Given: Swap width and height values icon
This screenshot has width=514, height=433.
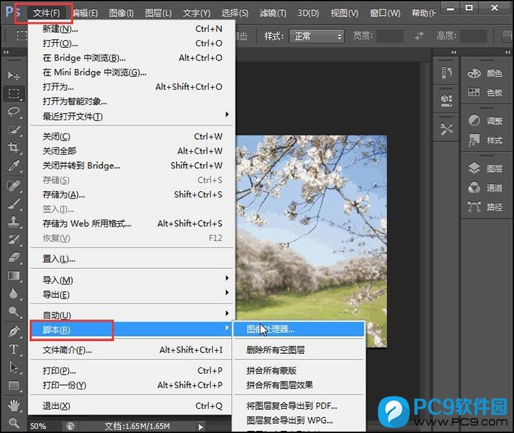Looking at the screenshot, I should pos(419,36).
